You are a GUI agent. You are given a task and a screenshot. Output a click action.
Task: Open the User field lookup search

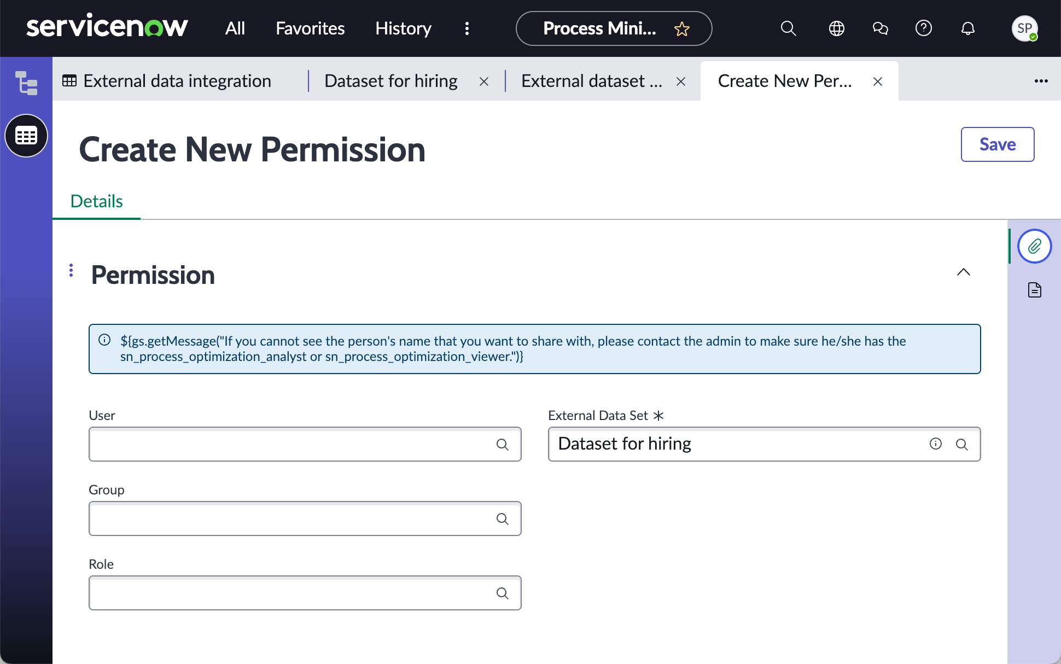pyautogui.click(x=502, y=444)
